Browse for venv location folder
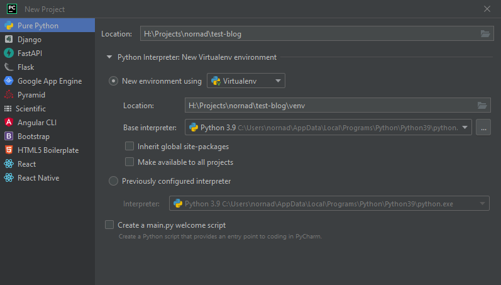 tap(482, 106)
